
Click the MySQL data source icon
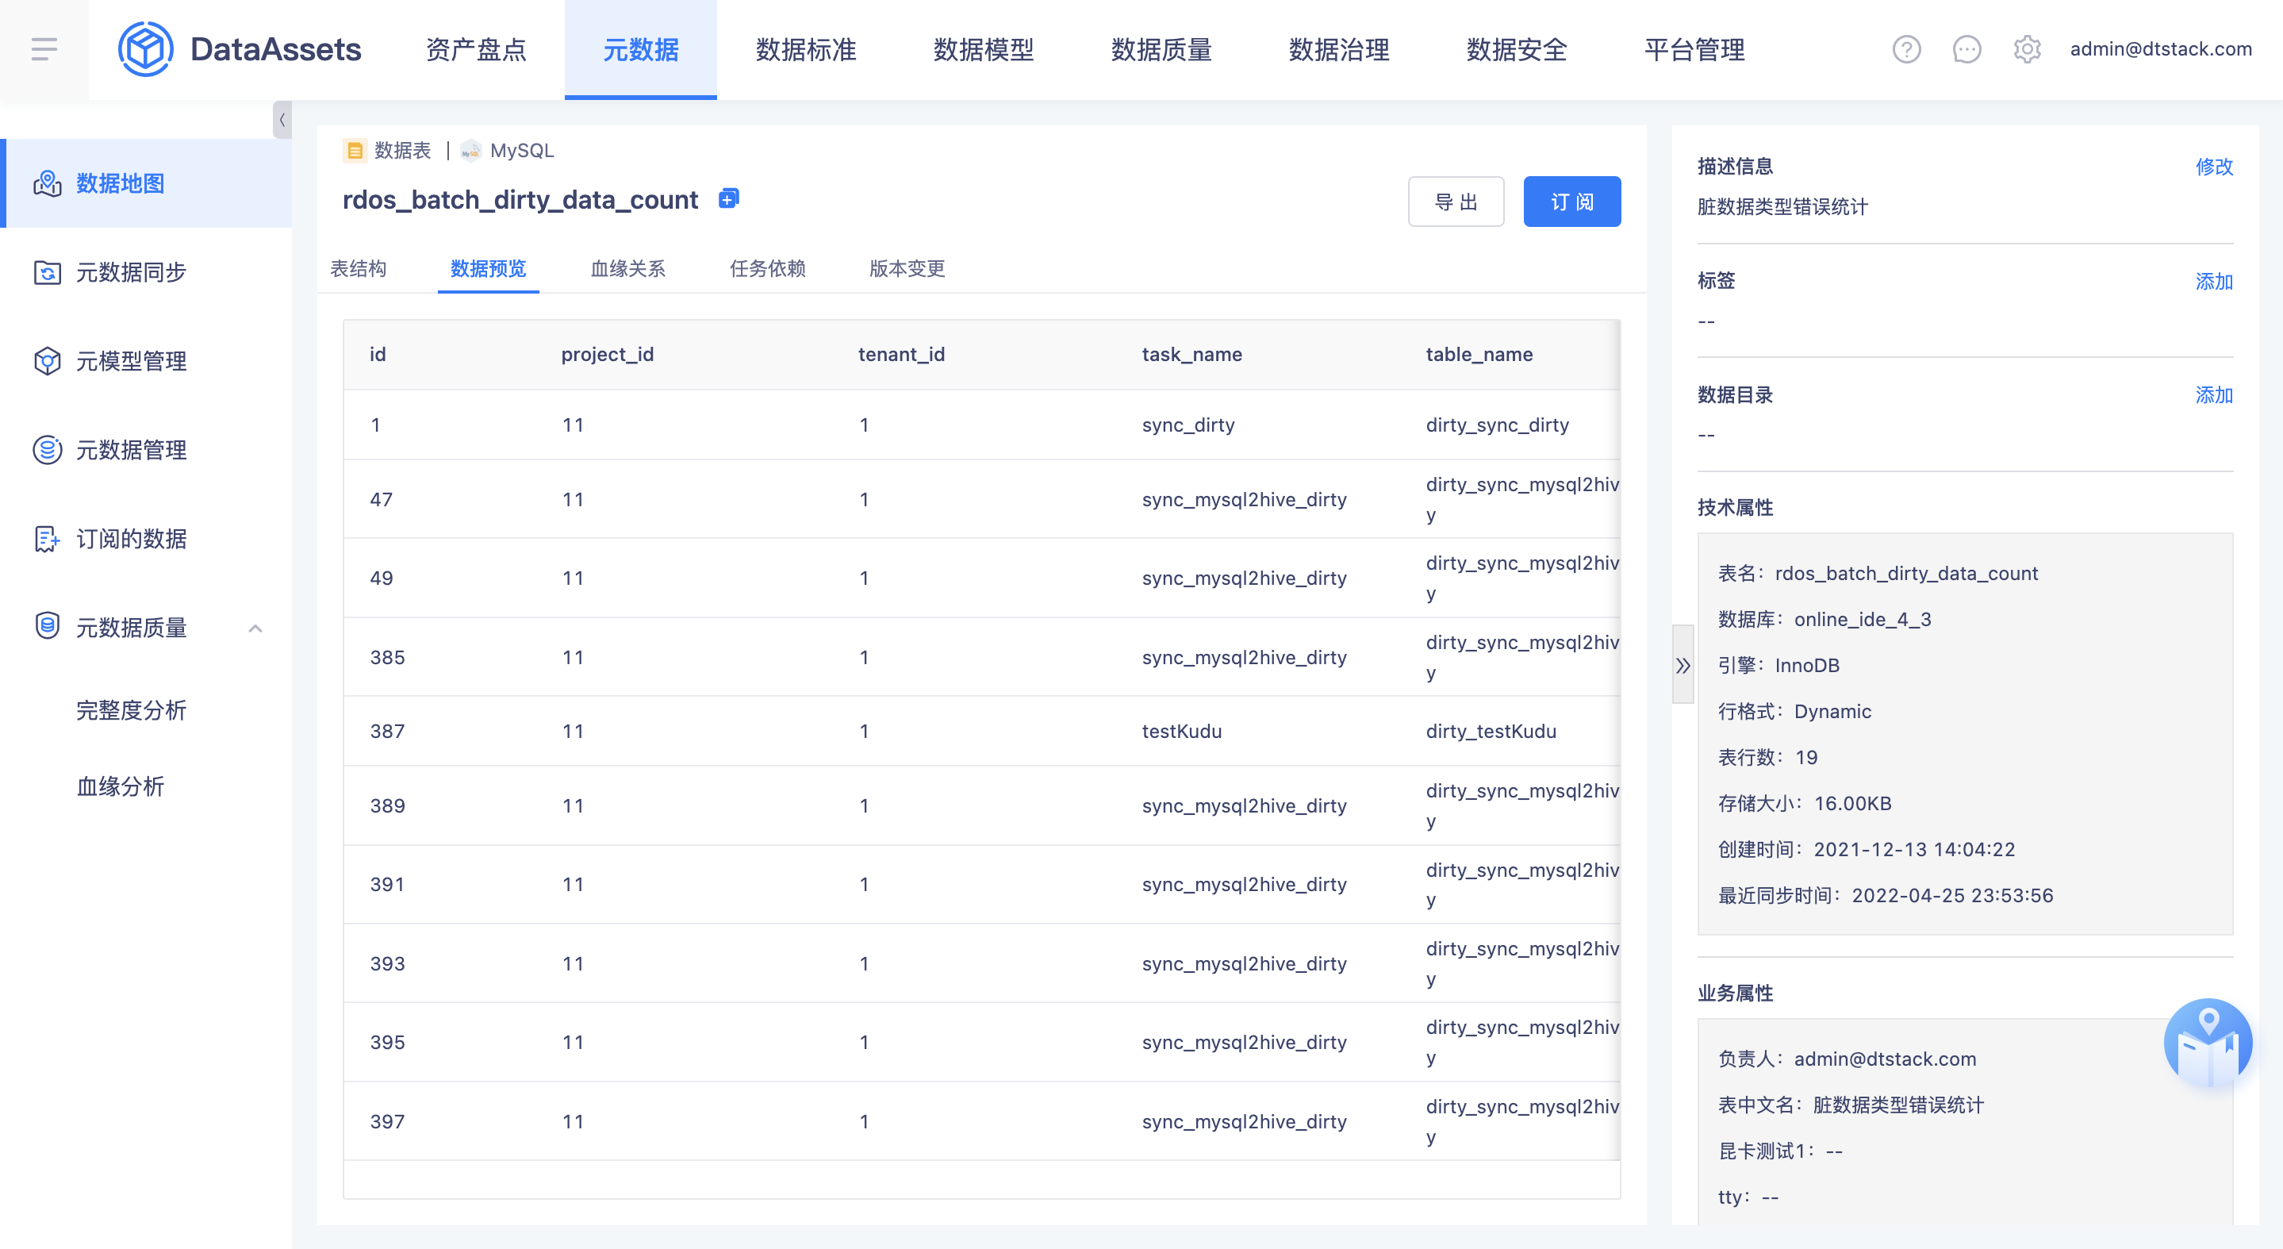click(470, 151)
